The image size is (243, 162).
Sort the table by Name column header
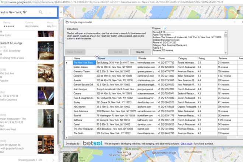pyautogui.click(x=84, y=59)
